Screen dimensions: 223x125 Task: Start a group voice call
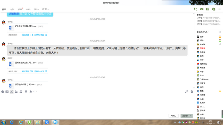(x=195, y=9)
